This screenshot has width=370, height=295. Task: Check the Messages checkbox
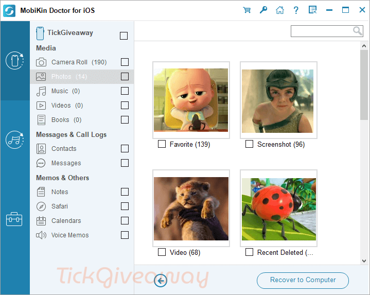pos(125,163)
